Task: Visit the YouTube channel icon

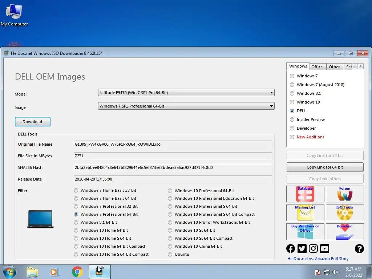Action: 324,248
